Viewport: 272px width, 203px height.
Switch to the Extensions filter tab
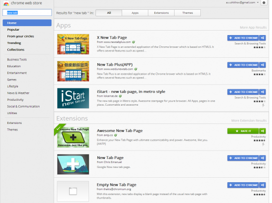pyautogui.click(x=161, y=13)
